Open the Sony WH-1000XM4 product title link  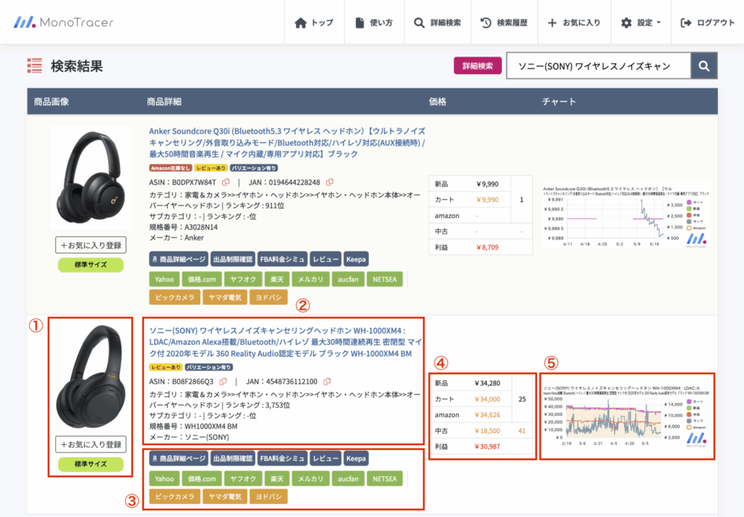[x=286, y=342]
